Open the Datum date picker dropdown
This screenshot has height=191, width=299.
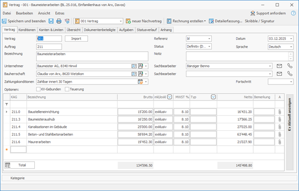click(291, 39)
